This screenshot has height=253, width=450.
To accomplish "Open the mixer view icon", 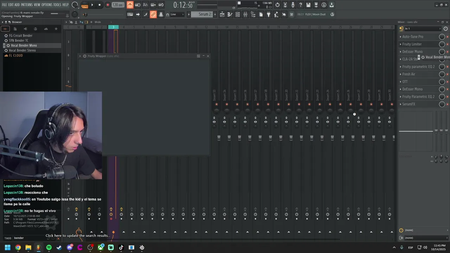I will 245,14.
